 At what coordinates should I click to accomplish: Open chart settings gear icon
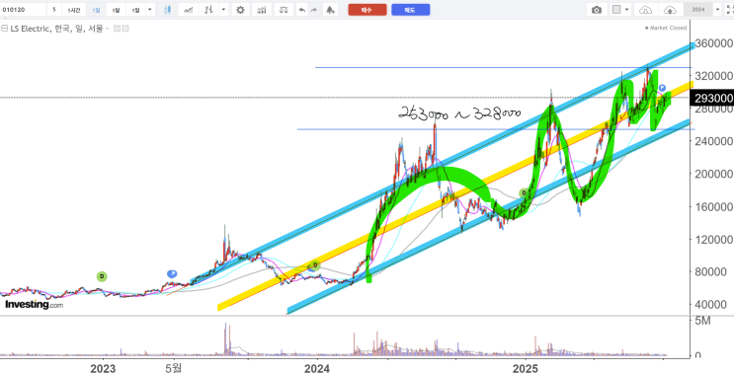[240, 10]
